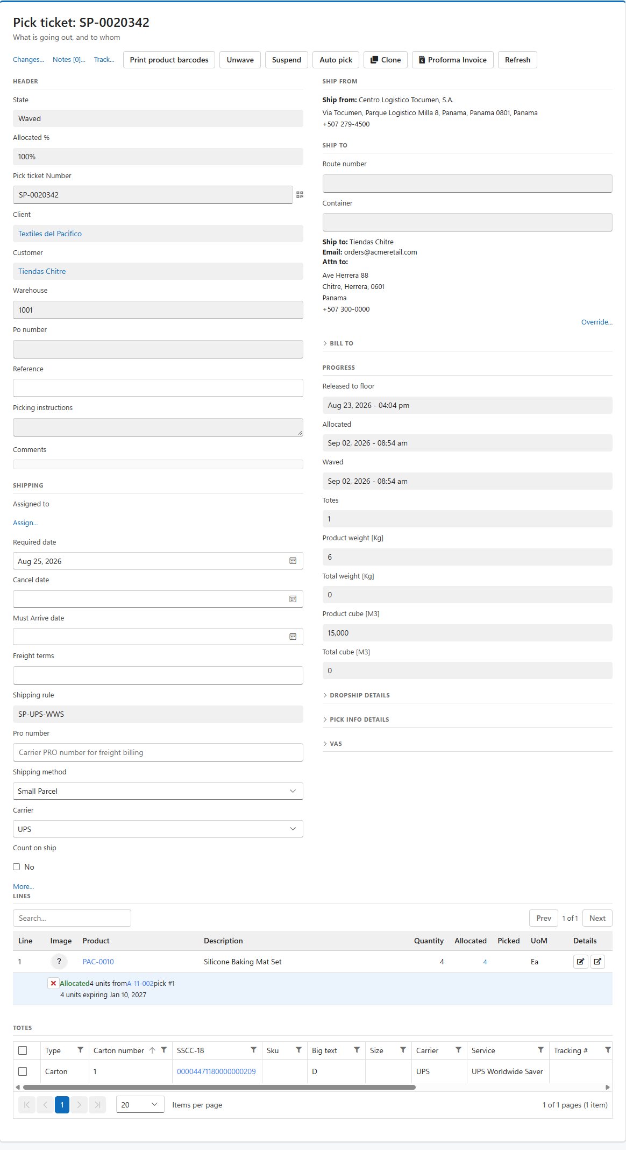Click the edit icon for line PAC-0010

pos(580,962)
